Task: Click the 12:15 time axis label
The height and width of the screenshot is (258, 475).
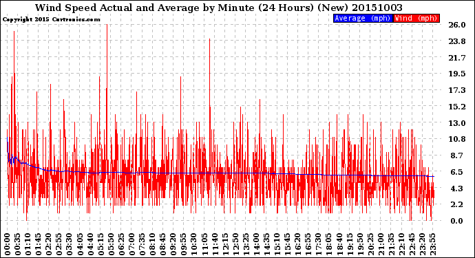Action: click(225, 244)
